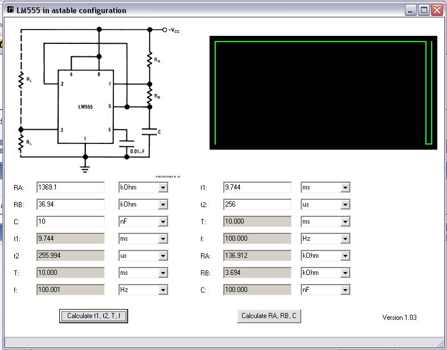Click the Calculate t1, t2, T, f button
This screenshot has height=350, width=447.
point(93,316)
